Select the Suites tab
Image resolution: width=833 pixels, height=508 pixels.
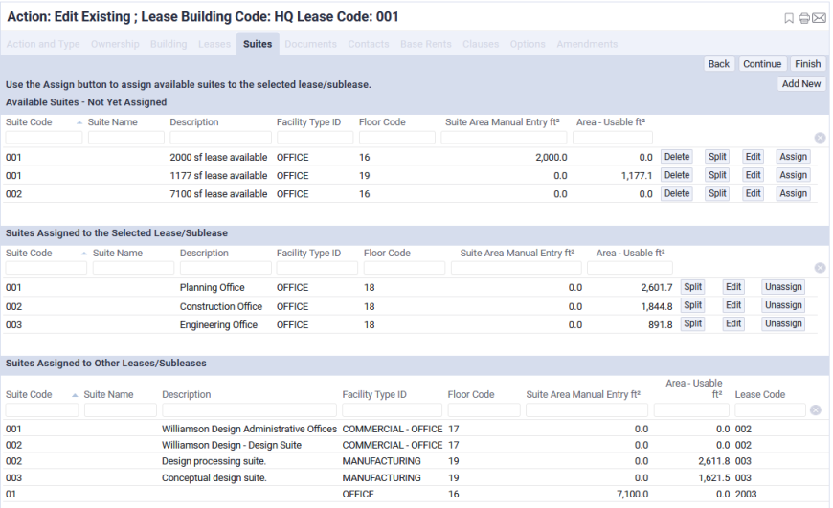[258, 44]
